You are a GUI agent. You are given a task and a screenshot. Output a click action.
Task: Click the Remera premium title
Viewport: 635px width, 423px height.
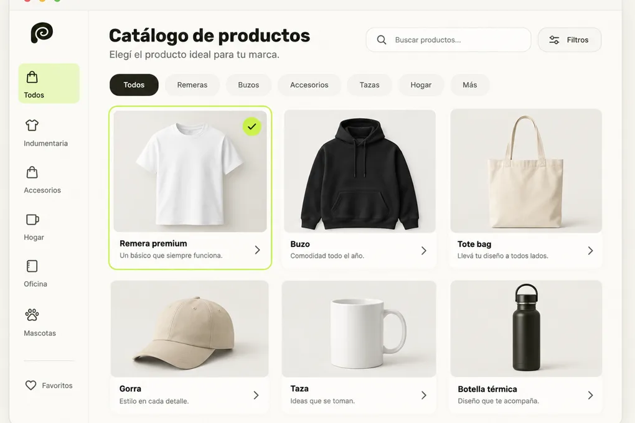point(153,243)
